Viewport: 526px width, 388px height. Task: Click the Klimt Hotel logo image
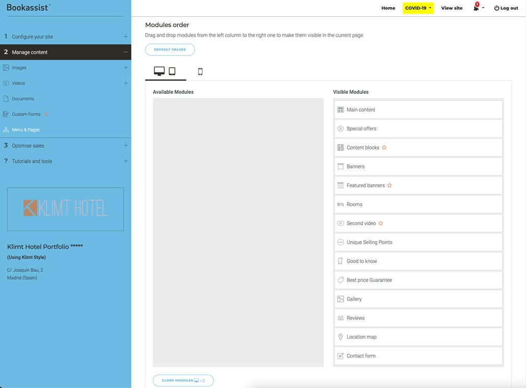pyautogui.click(x=65, y=209)
